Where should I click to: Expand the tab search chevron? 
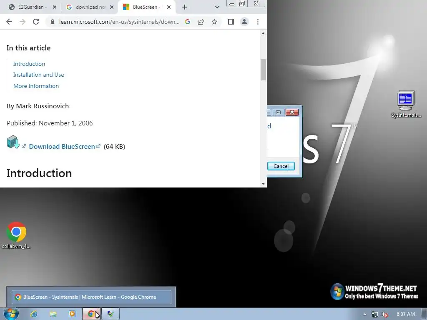(x=217, y=7)
